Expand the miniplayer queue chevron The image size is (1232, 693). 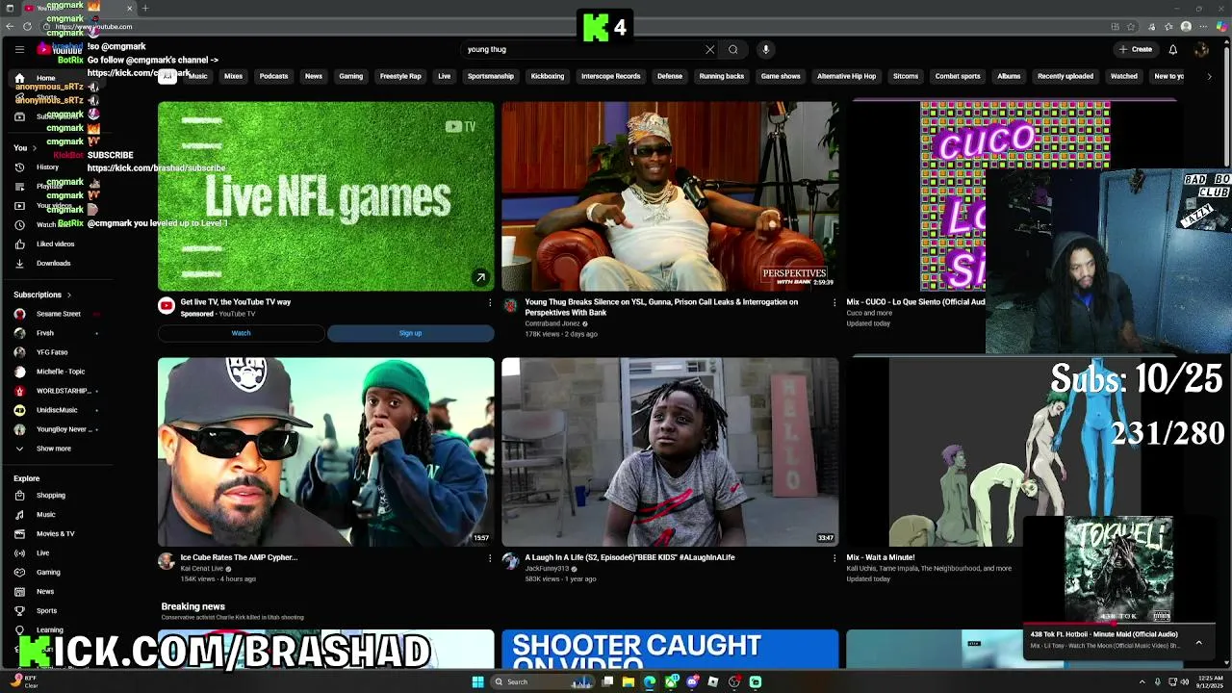(1198, 642)
